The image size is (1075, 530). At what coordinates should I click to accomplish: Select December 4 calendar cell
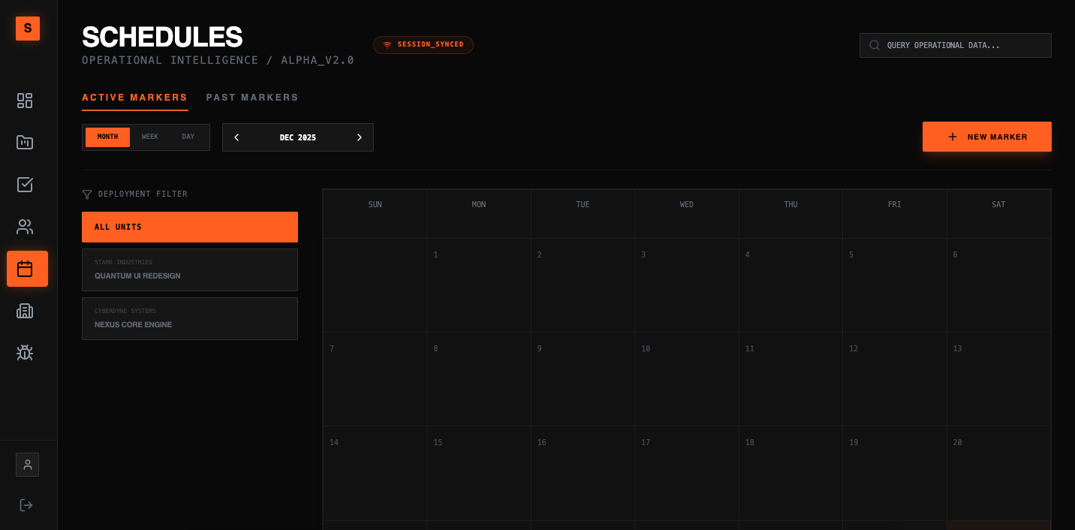(x=790, y=285)
